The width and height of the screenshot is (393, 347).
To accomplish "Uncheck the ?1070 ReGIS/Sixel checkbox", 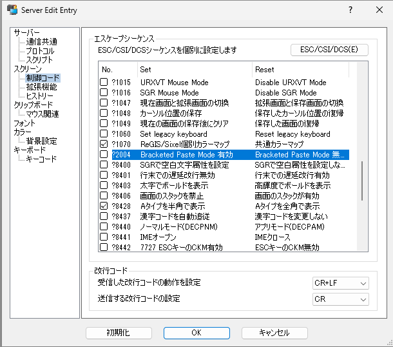I will coord(104,144).
